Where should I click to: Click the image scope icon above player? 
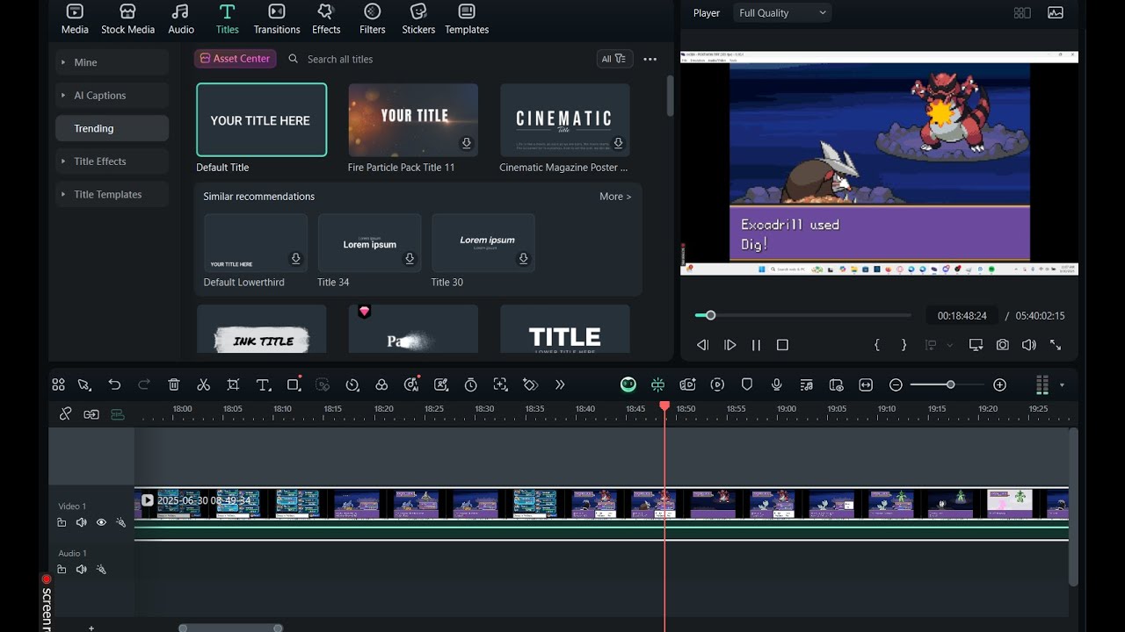(1056, 13)
